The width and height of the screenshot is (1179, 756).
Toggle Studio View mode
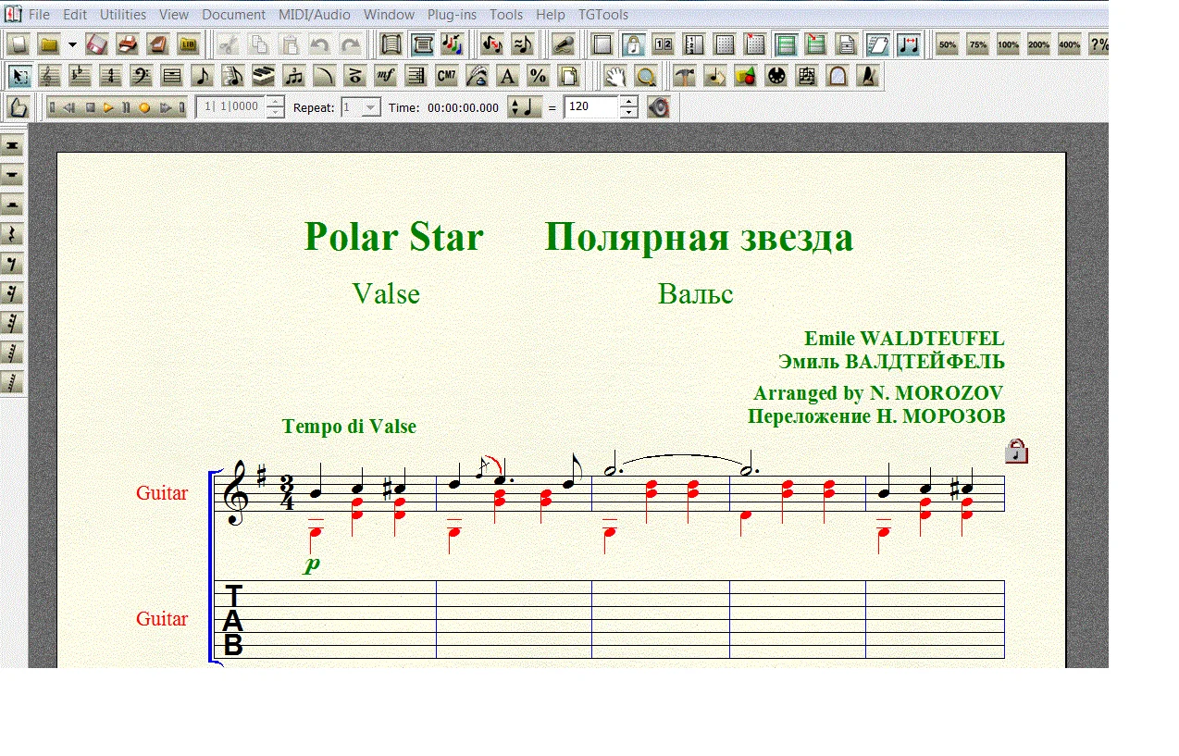click(452, 43)
